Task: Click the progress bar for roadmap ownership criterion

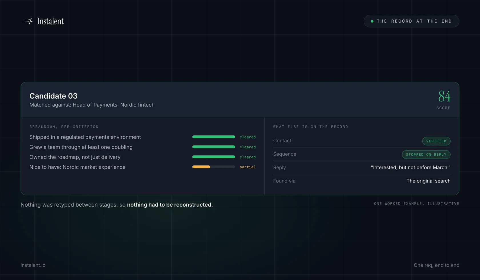Action: [x=214, y=157]
